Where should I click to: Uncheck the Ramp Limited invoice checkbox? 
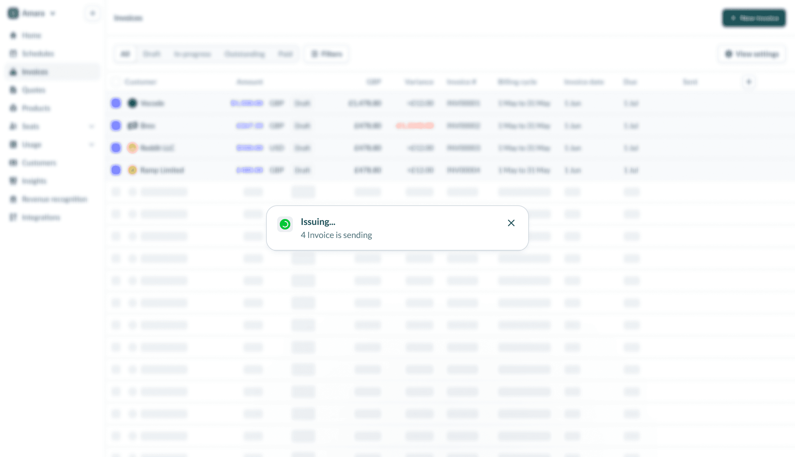coord(116,170)
